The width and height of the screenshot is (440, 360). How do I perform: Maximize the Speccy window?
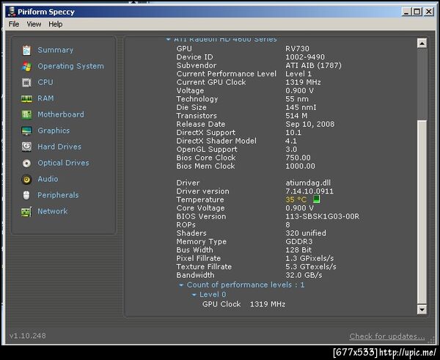click(417, 12)
